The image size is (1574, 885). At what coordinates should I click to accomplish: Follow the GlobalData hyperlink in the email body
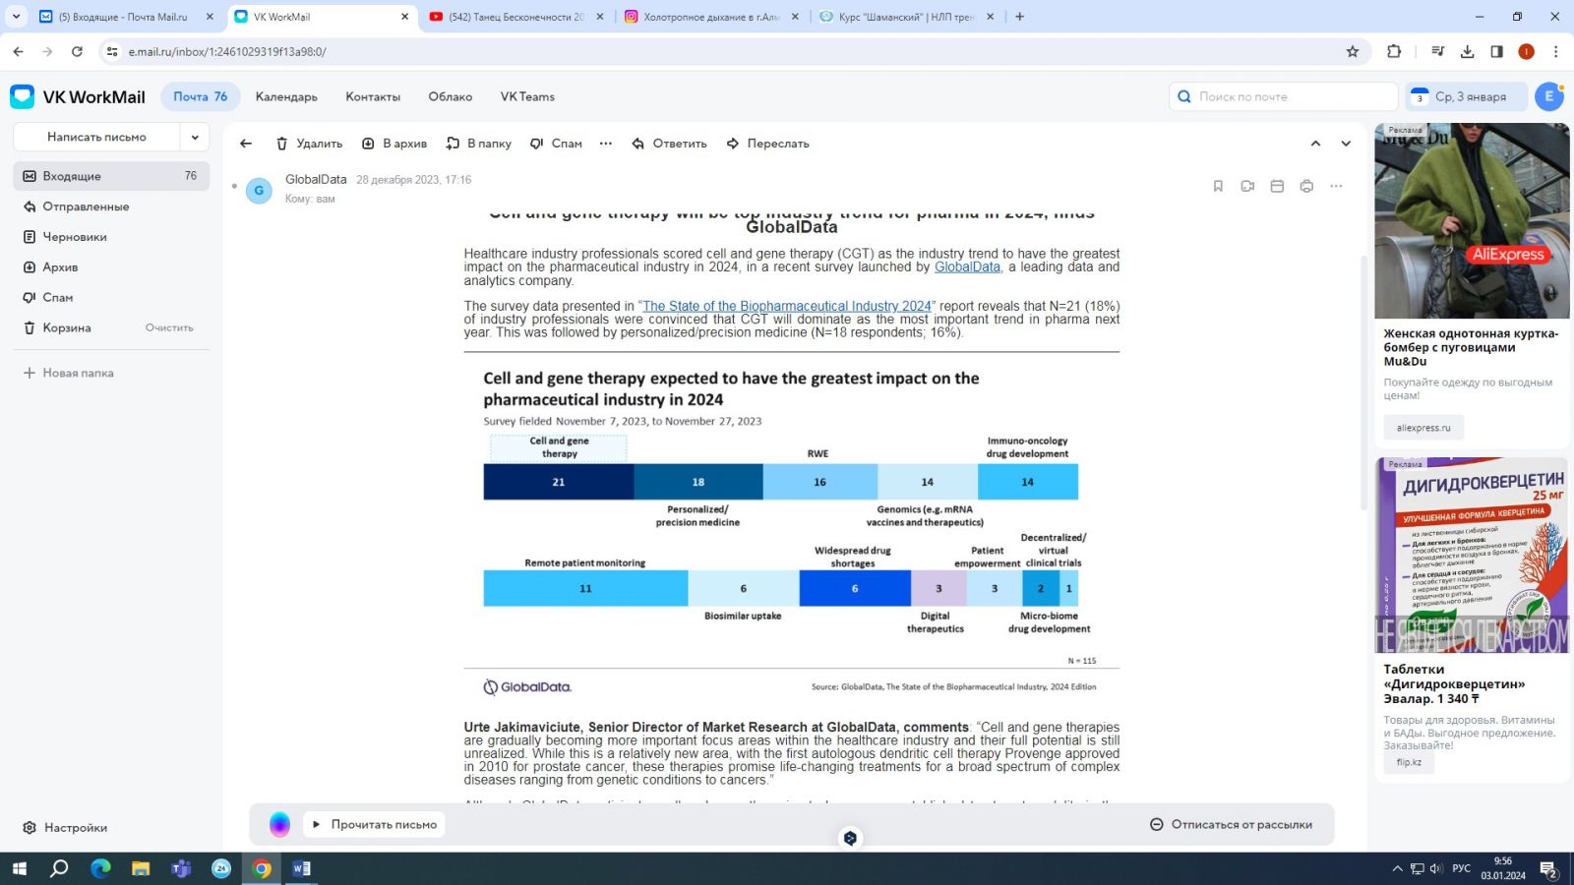(x=967, y=267)
